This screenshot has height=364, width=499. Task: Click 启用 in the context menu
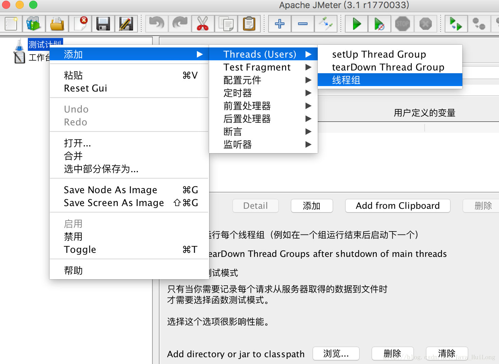(129, 224)
